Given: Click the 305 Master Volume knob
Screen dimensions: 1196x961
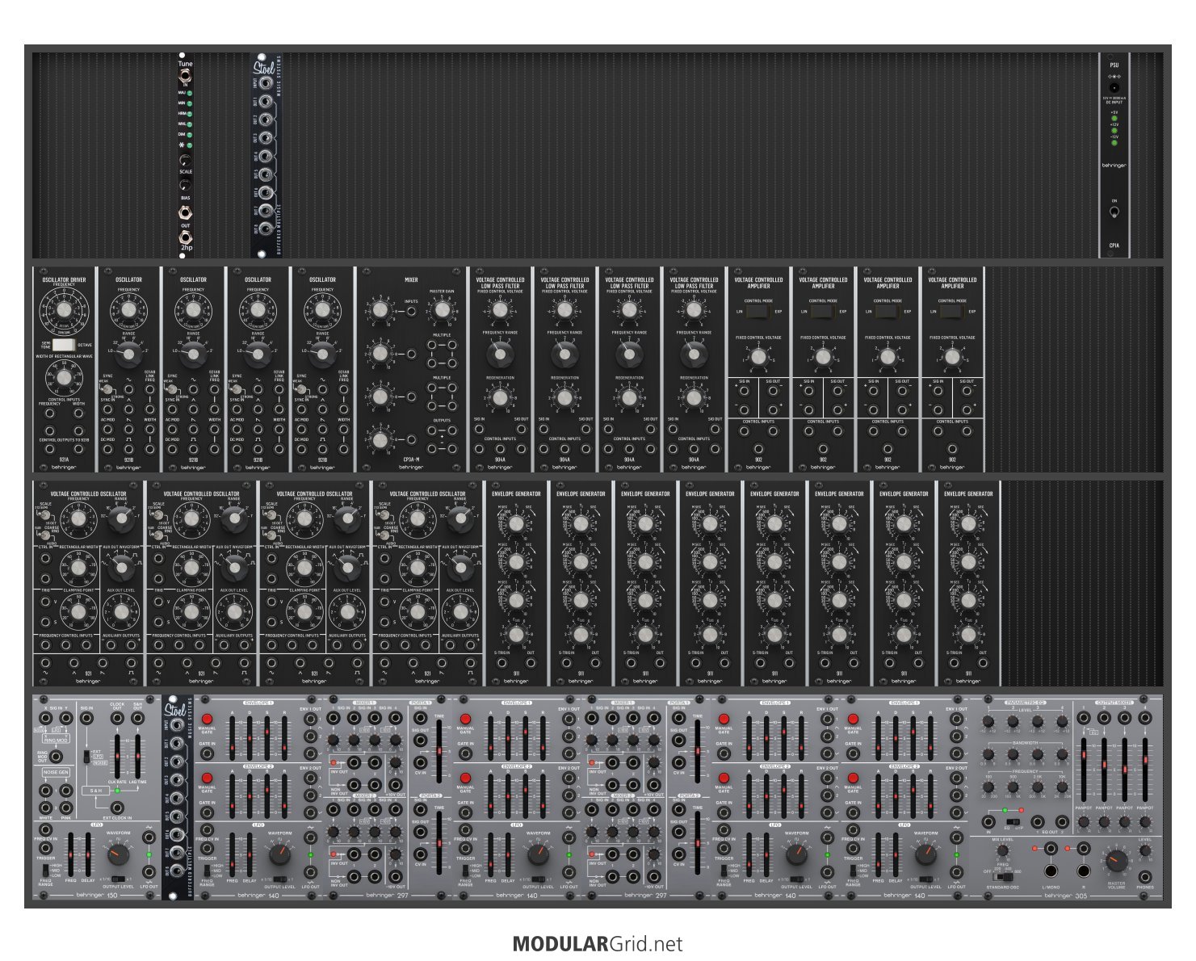Looking at the screenshot, I should click(x=1117, y=860).
